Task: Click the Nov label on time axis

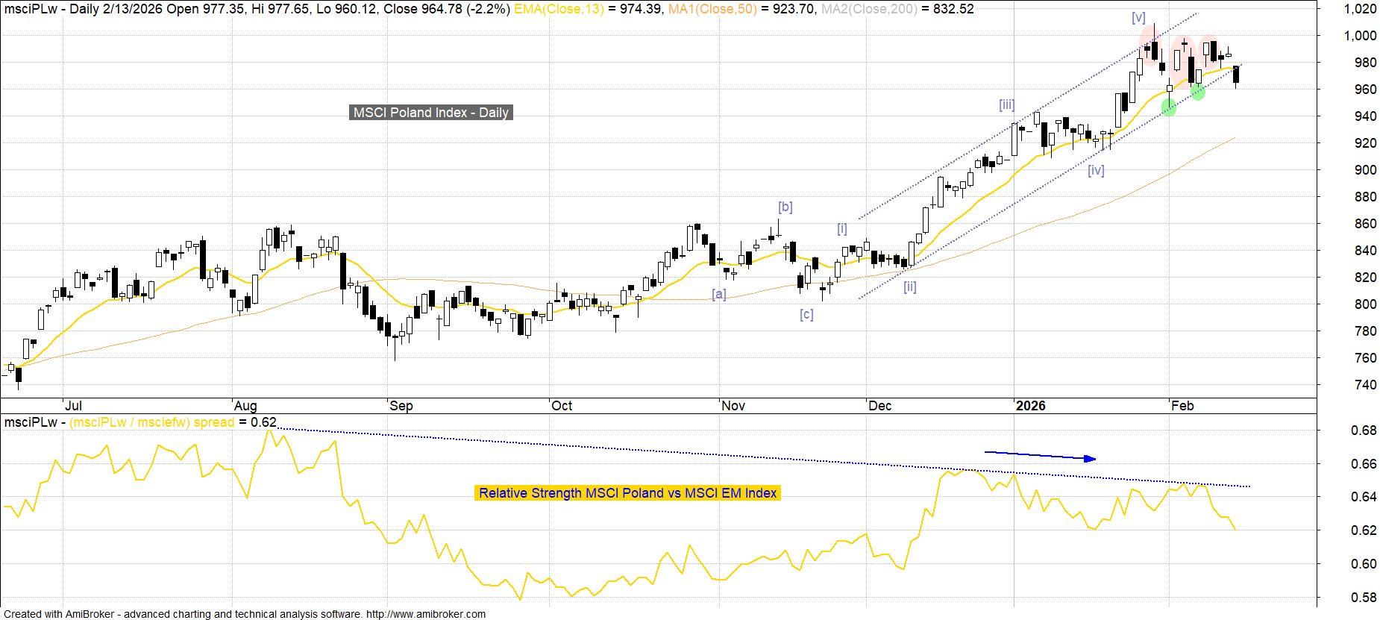Action: (733, 406)
